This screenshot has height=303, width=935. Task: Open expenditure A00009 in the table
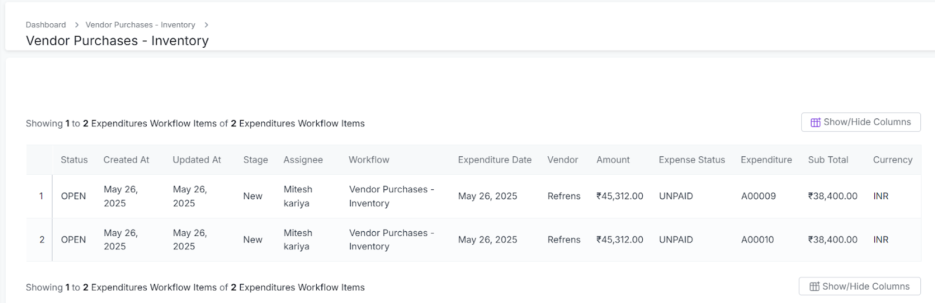point(759,196)
